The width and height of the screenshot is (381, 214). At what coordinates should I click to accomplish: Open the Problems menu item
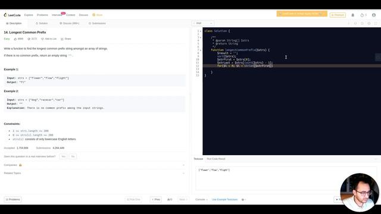42,15
